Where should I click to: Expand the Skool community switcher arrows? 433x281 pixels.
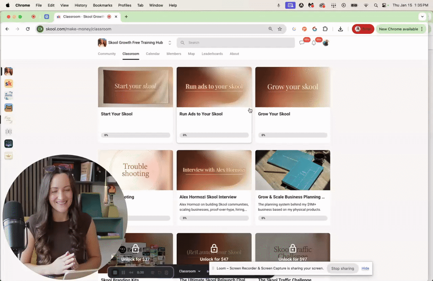pos(170,43)
